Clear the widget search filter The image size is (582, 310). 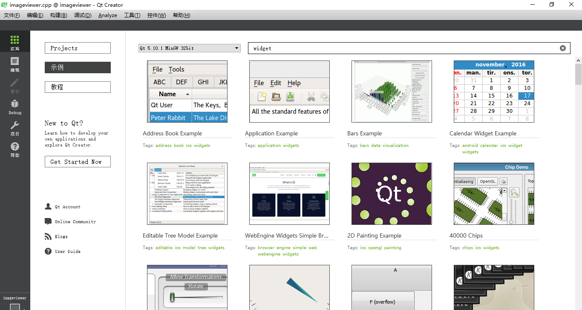click(563, 48)
